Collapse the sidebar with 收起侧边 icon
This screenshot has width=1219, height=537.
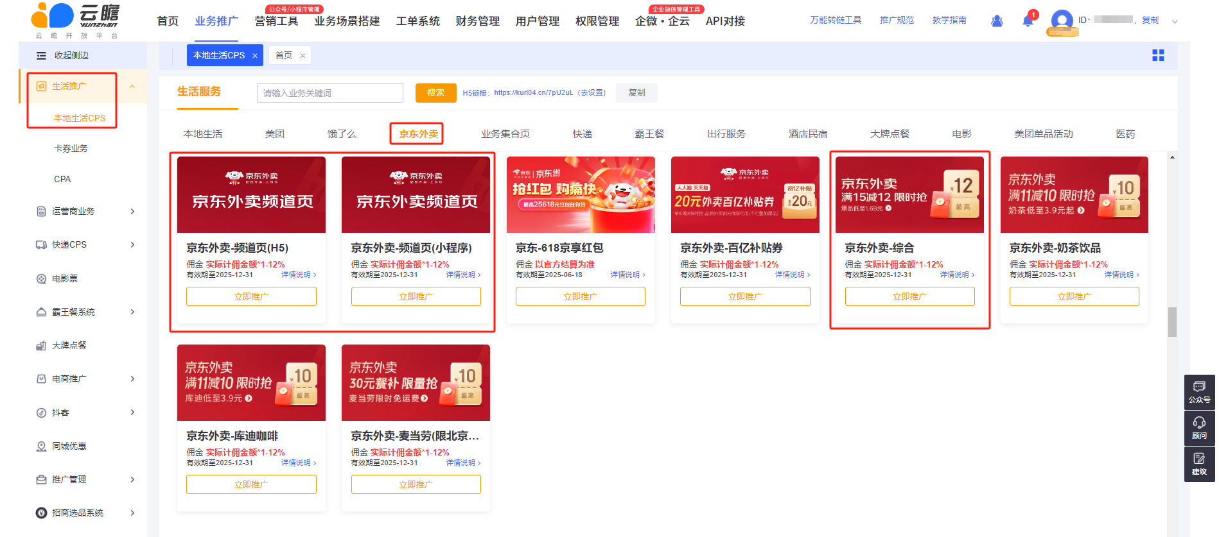pyautogui.click(x=41, y=56)
